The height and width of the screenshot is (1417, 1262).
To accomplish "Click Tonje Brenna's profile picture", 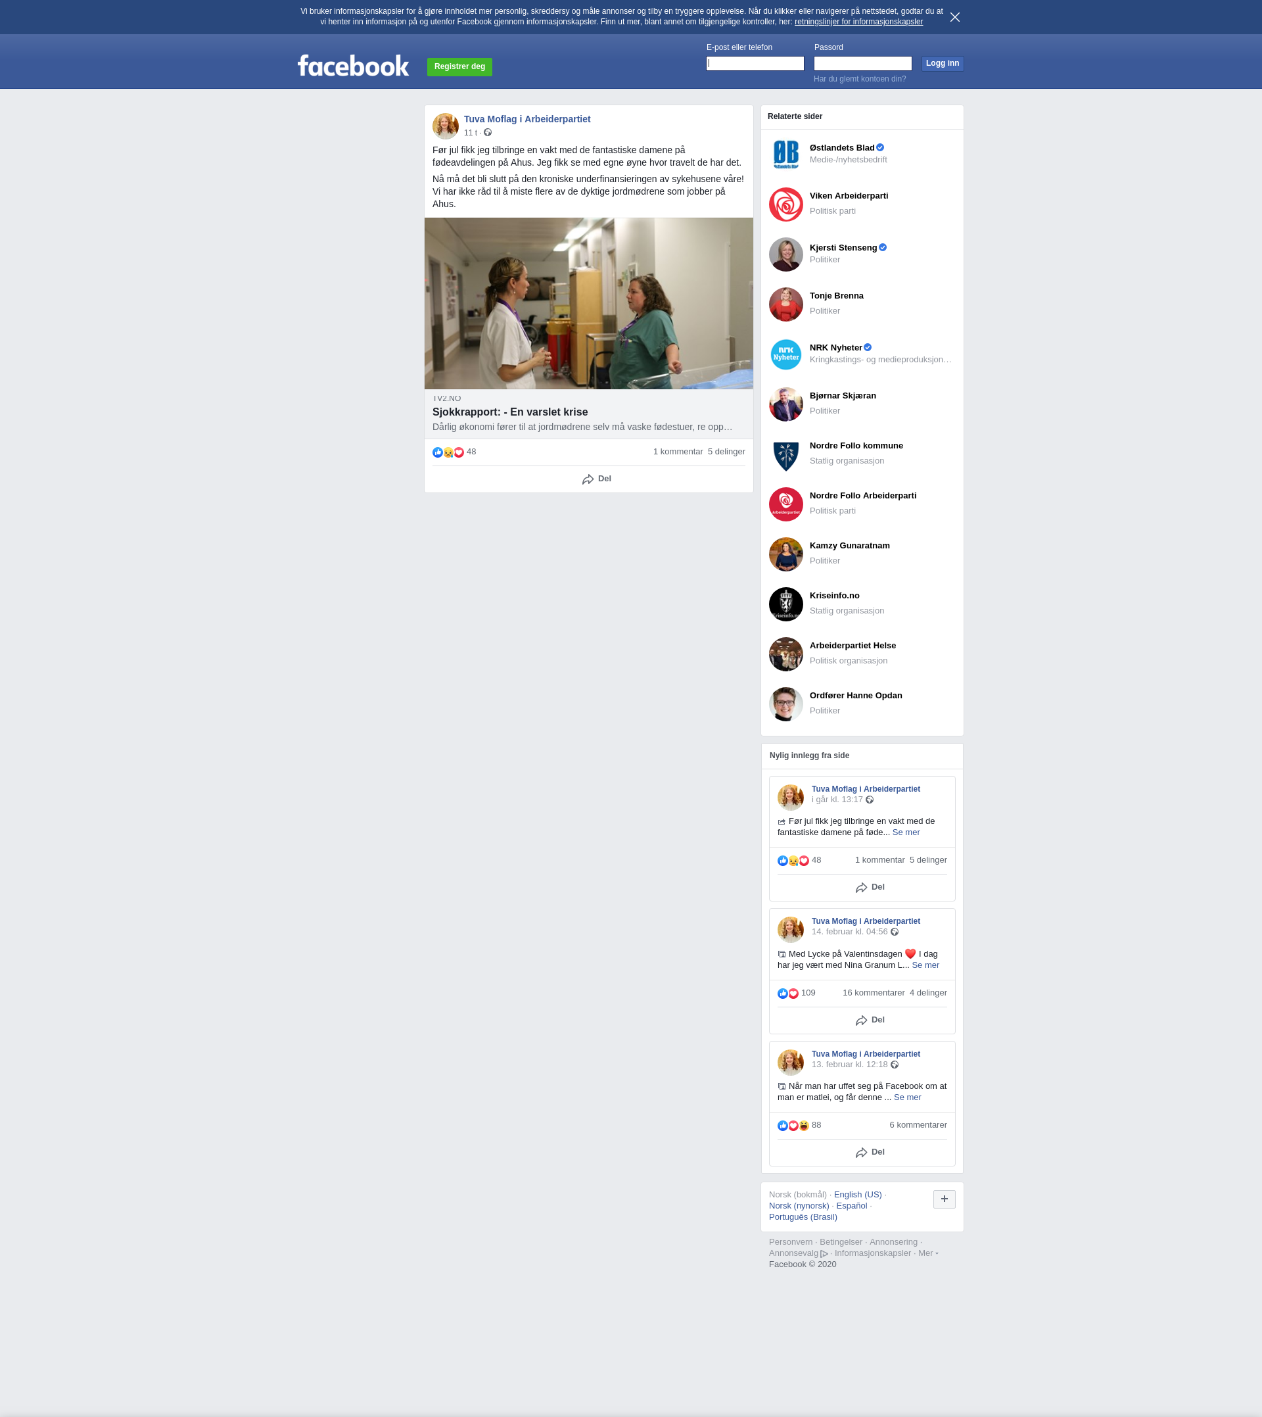I will [785, 304].
